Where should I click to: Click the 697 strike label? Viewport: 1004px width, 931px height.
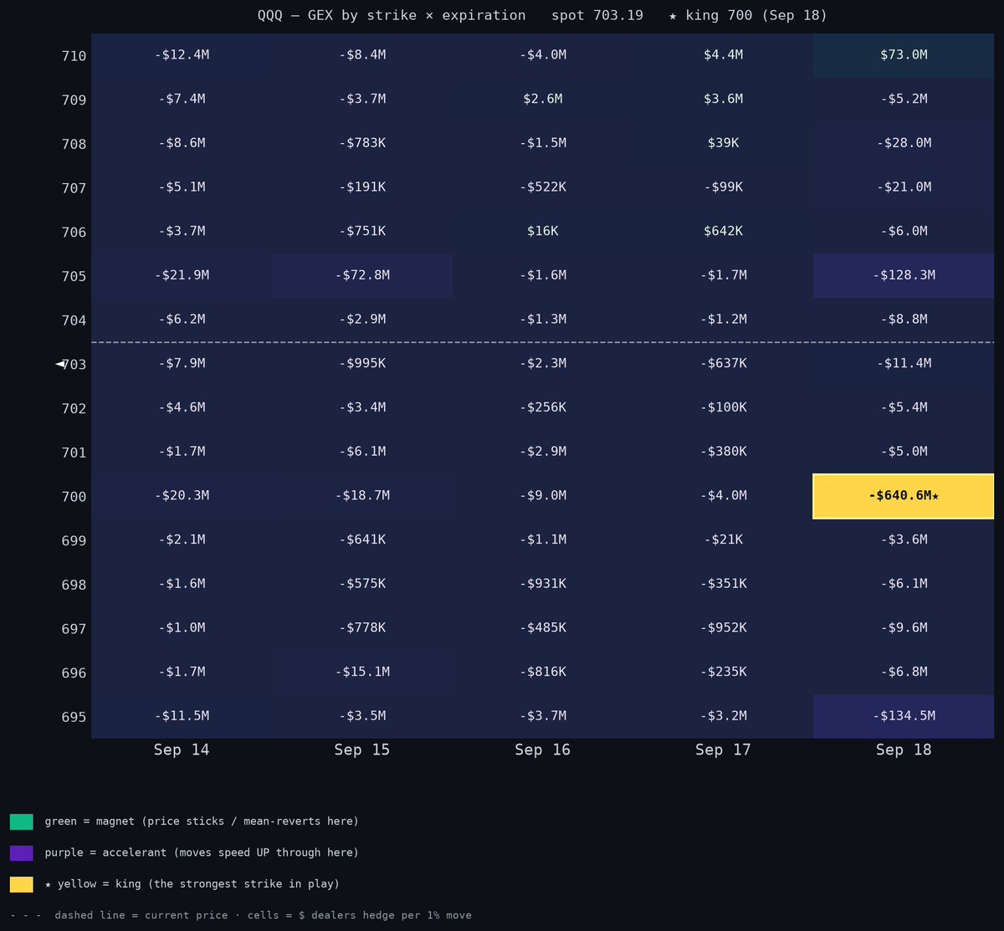74,629
